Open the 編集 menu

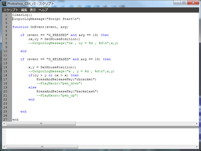[24, 10]
